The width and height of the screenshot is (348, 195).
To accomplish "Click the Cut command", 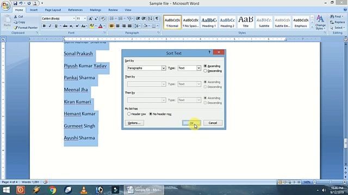I will click(18, 17).
